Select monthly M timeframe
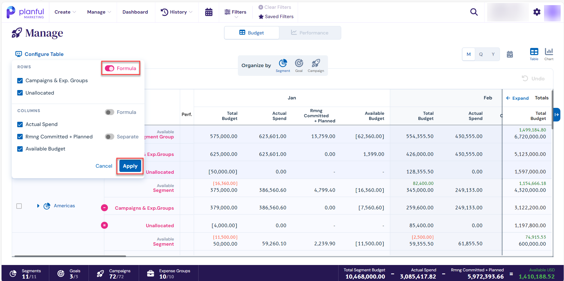 468,54
